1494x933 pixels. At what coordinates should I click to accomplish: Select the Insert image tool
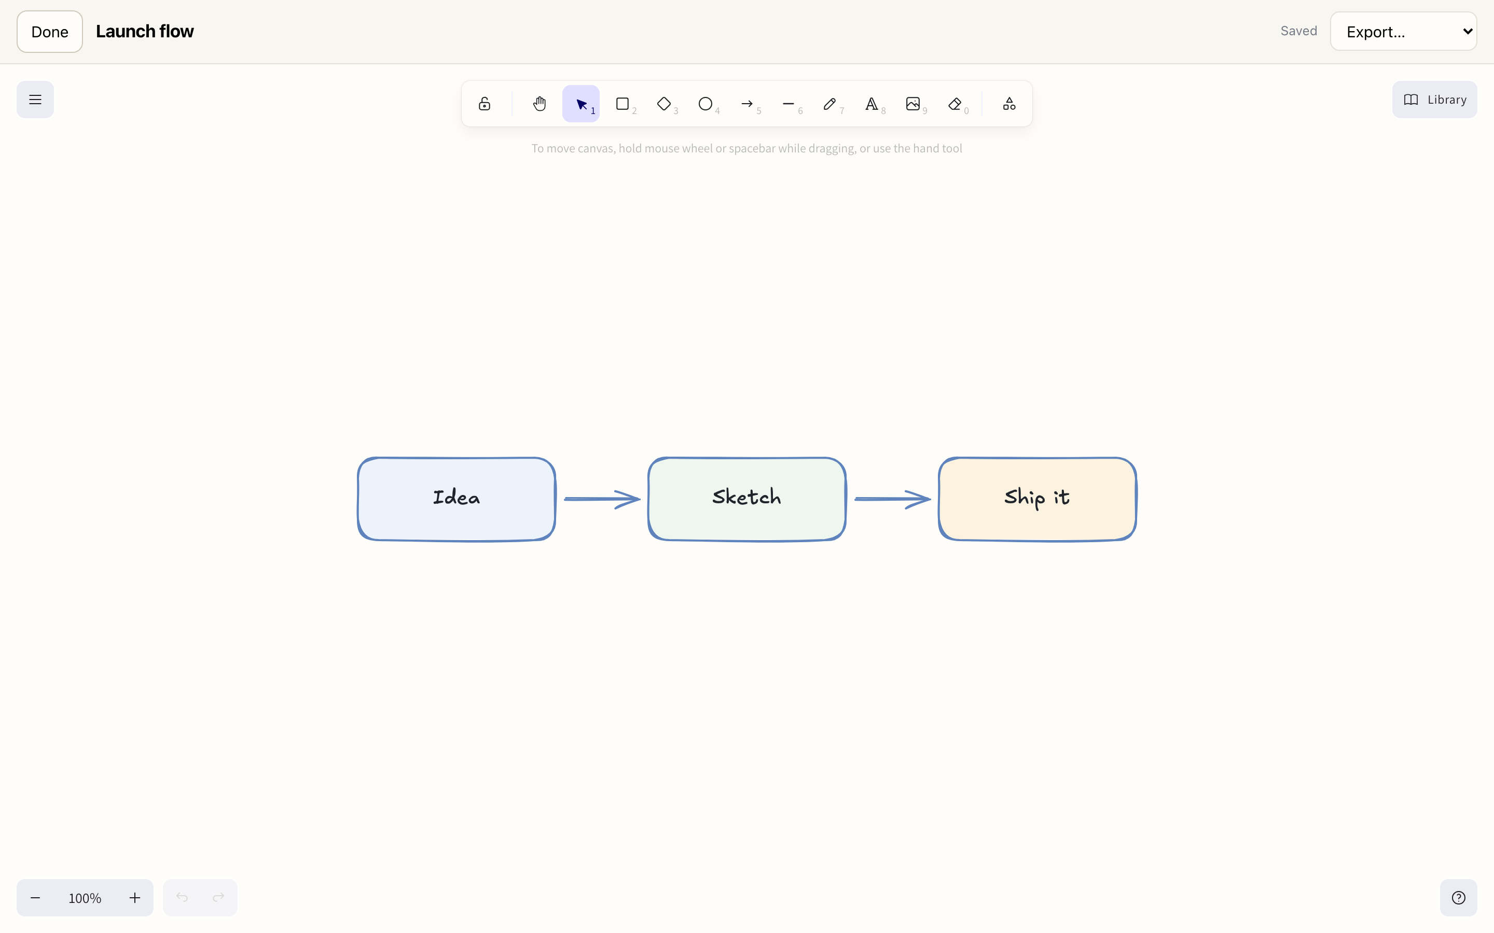[x=913, y=104]
